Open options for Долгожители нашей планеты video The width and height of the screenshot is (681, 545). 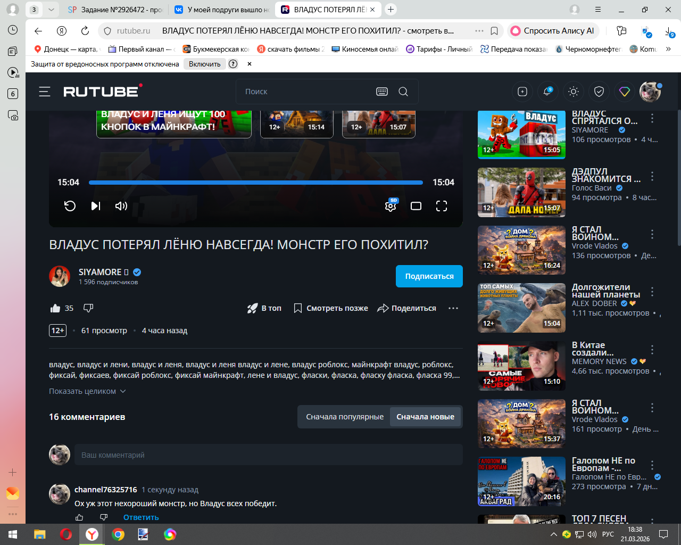[652, 292]
